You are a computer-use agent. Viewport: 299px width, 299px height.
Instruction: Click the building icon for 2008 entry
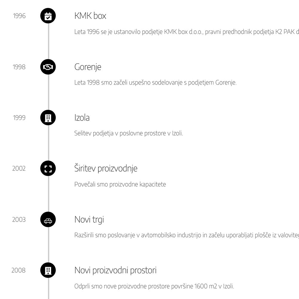click(48, 271)
